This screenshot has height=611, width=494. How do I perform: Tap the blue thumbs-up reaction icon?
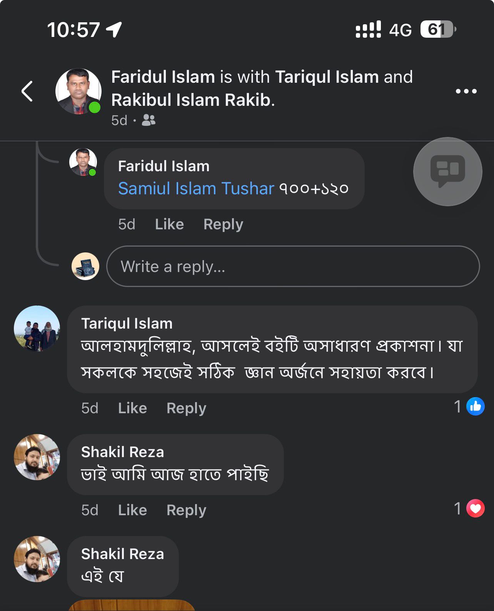(x=476, y=406)
